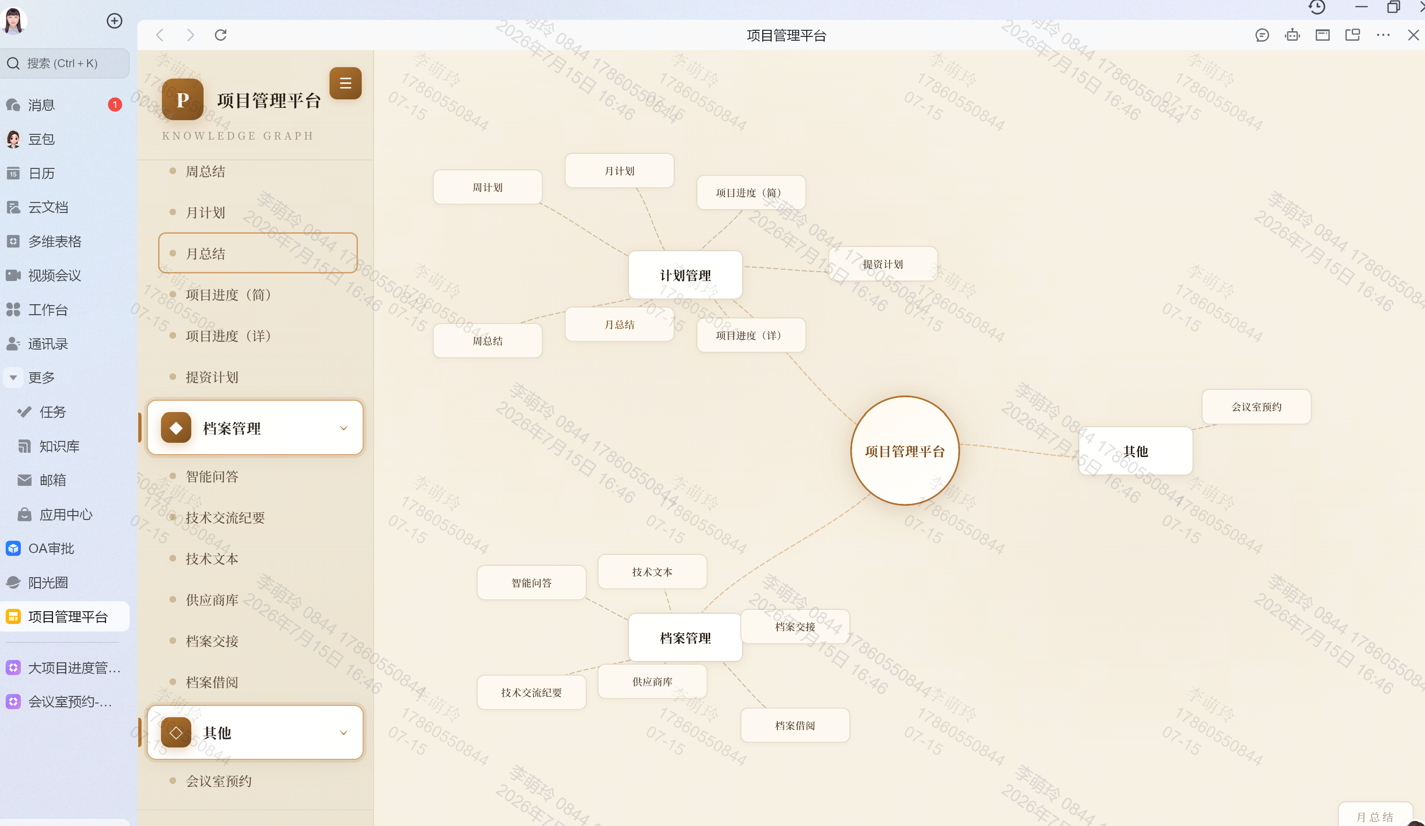Image resolution: width=1425 pixels, height=826 pixels.
Task: Open the robot assistant icon
Action: [1292, 35]
